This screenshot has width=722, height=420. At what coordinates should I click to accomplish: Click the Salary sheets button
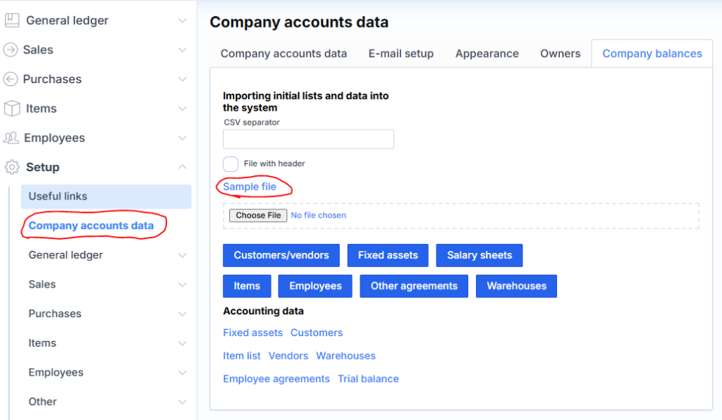click(479, 255)
